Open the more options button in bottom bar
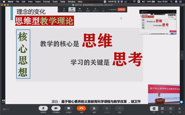This screenshot has width=185, height=115. pyautogui.click(x=119, y=108)
